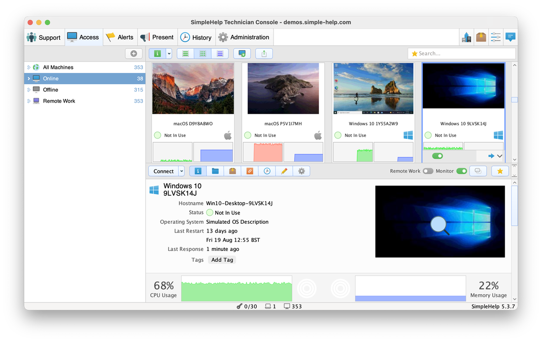Disable the Monitor toggle
Image resolution: width=542 pixels, height=342 pixels.
[x=462, y=171]
